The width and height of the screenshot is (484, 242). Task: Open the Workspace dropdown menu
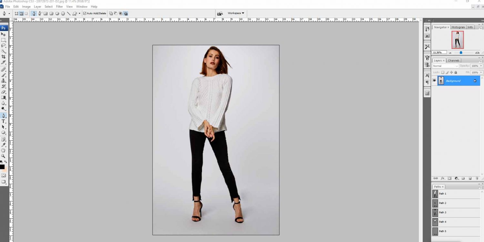coord(236,13)
